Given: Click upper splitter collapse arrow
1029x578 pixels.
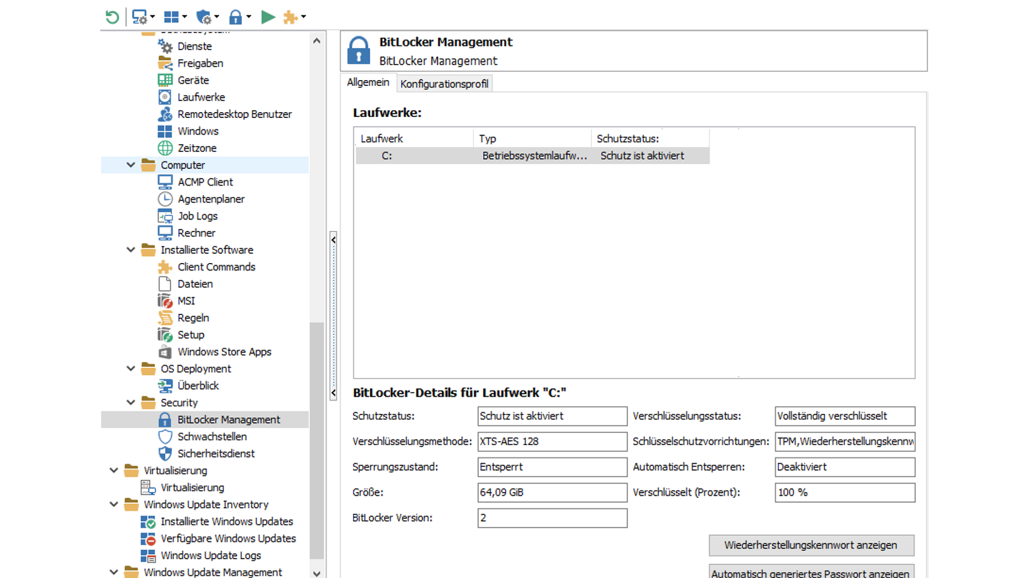Looking at the screenshot, I should point(333,240).
